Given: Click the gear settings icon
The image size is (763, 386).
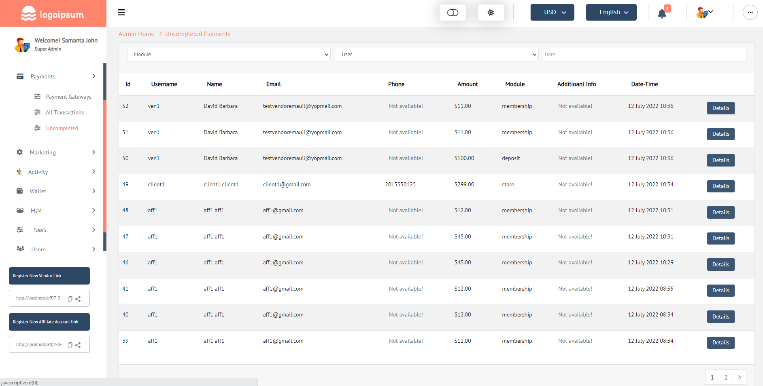Looking at the screenshot, I should [491, 12].
